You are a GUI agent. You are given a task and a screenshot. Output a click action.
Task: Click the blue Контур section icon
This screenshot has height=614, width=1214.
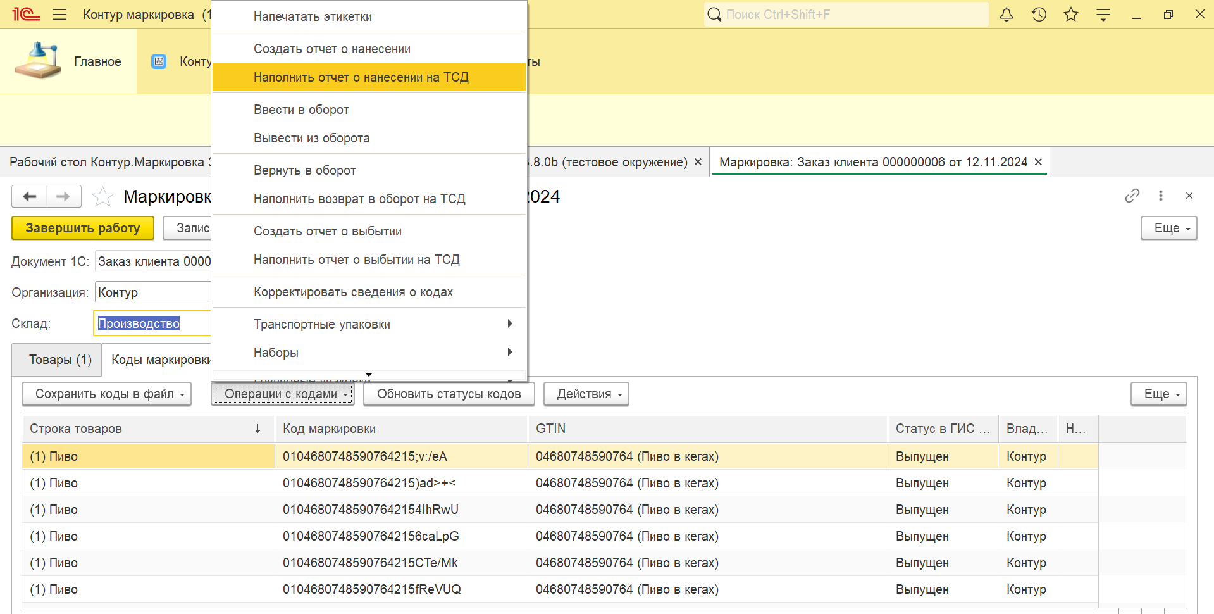[x=159, y=61]
